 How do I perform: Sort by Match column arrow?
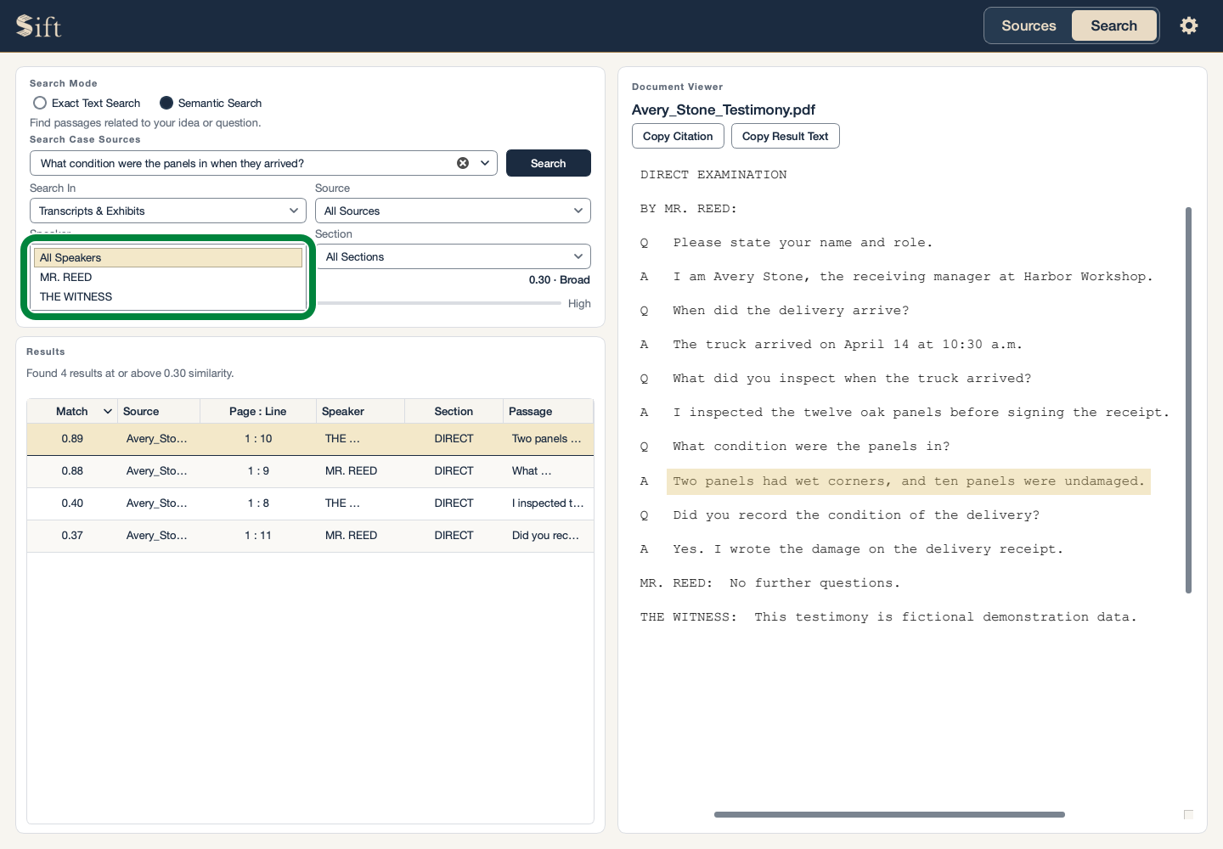[108, 412]
